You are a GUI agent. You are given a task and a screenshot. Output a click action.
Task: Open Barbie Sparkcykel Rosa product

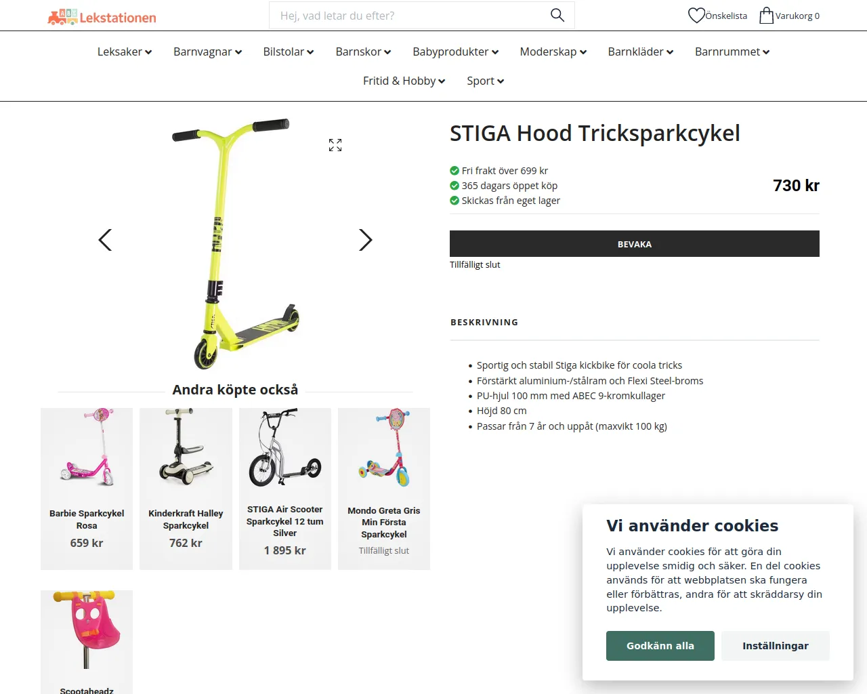click(87, 489)
